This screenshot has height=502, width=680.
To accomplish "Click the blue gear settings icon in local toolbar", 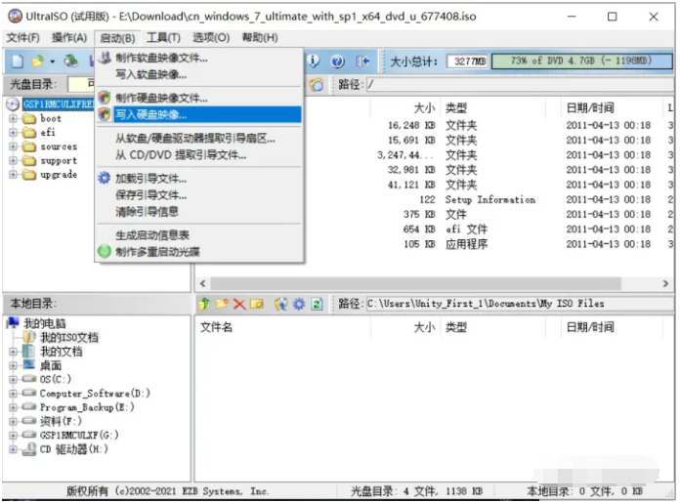I will 299,304.
